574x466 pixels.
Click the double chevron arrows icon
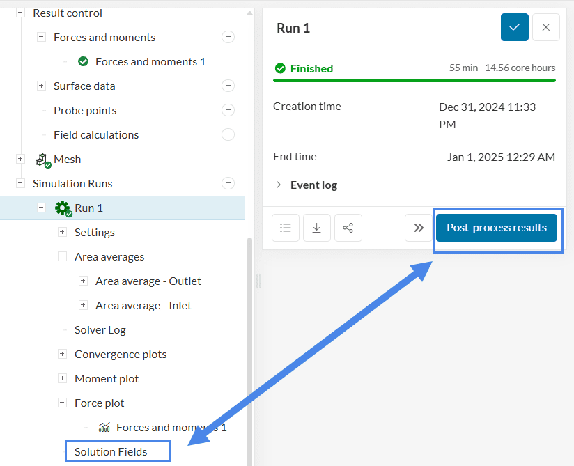coord(418,228)
